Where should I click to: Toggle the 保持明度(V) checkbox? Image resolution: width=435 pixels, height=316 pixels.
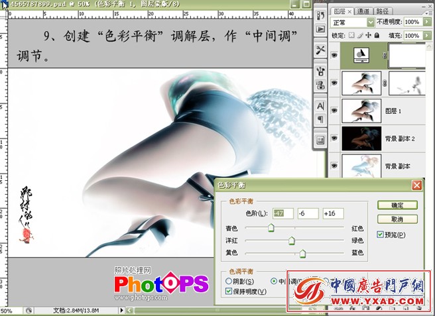tap(229, 291)
